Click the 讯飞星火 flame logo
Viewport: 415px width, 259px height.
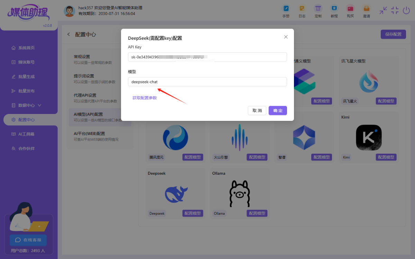point(369,81)
